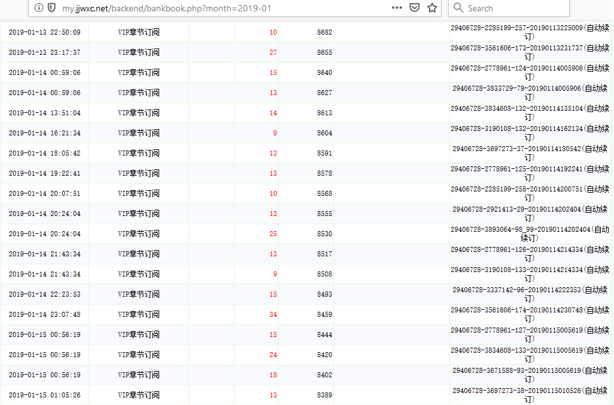
Task: Select timestamp 2019-01-14 19:22:41
Action: click(x=45, y=173)
